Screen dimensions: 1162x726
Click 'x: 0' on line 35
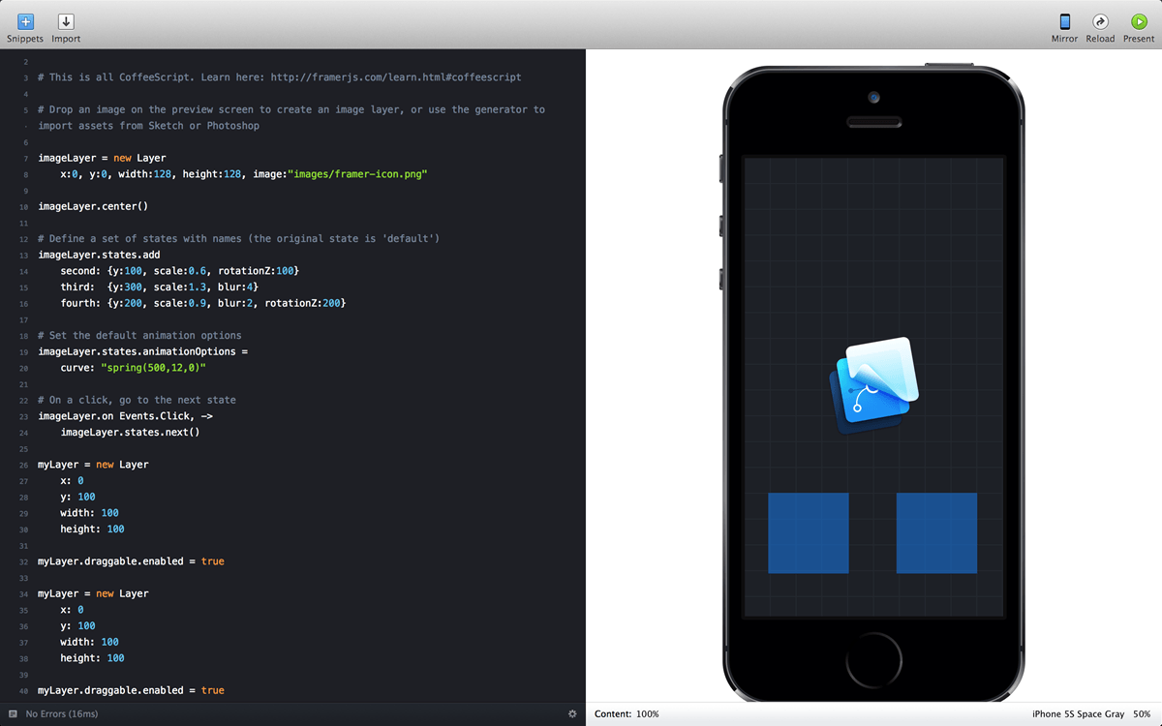(x=72, y=610)
